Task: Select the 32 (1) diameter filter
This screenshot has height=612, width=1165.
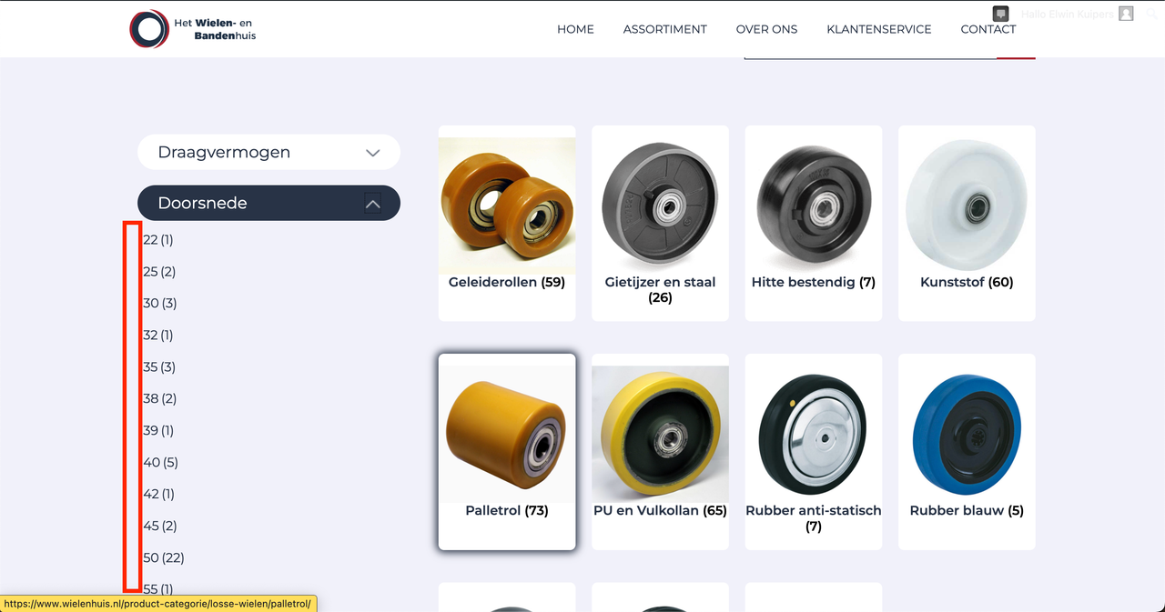Action: coord(157,336)
